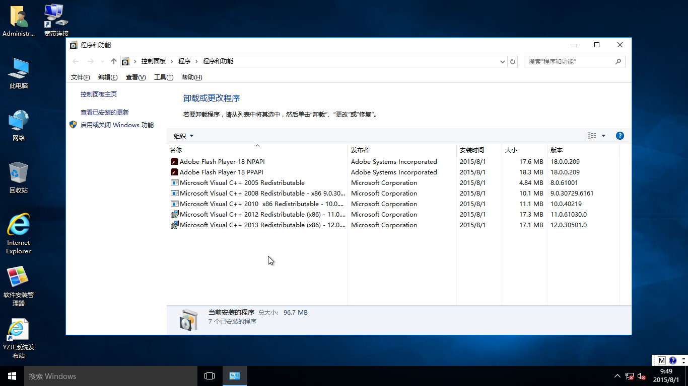688x386 pixels.
Task: Open 网络 desktop icon
Action: pos(19,126)
